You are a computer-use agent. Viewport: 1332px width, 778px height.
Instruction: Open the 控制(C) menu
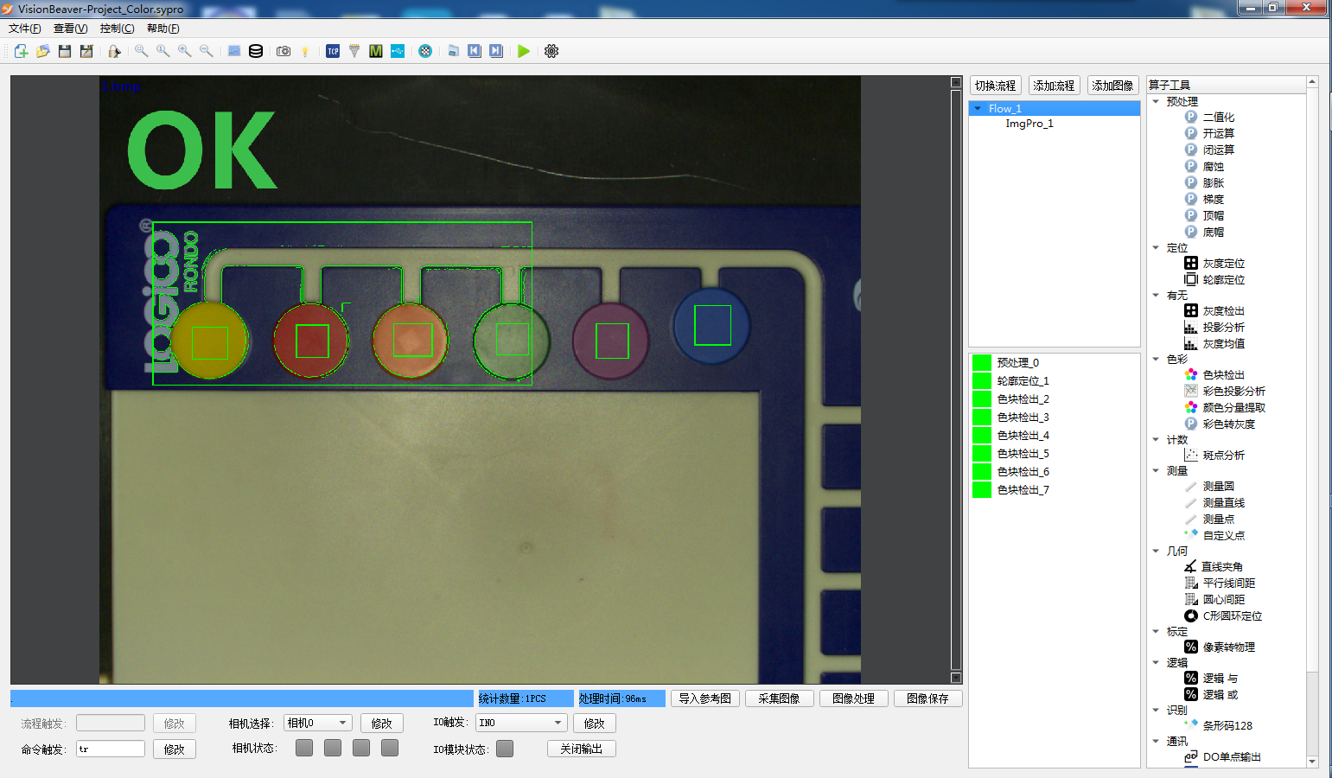[117, 29]
